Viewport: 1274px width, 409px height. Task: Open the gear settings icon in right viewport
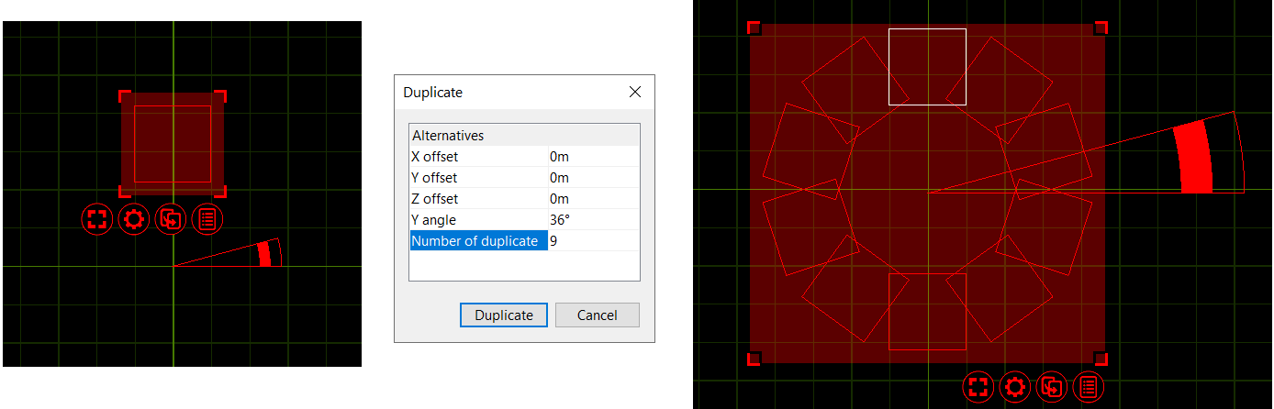(x=1015, y=387)
